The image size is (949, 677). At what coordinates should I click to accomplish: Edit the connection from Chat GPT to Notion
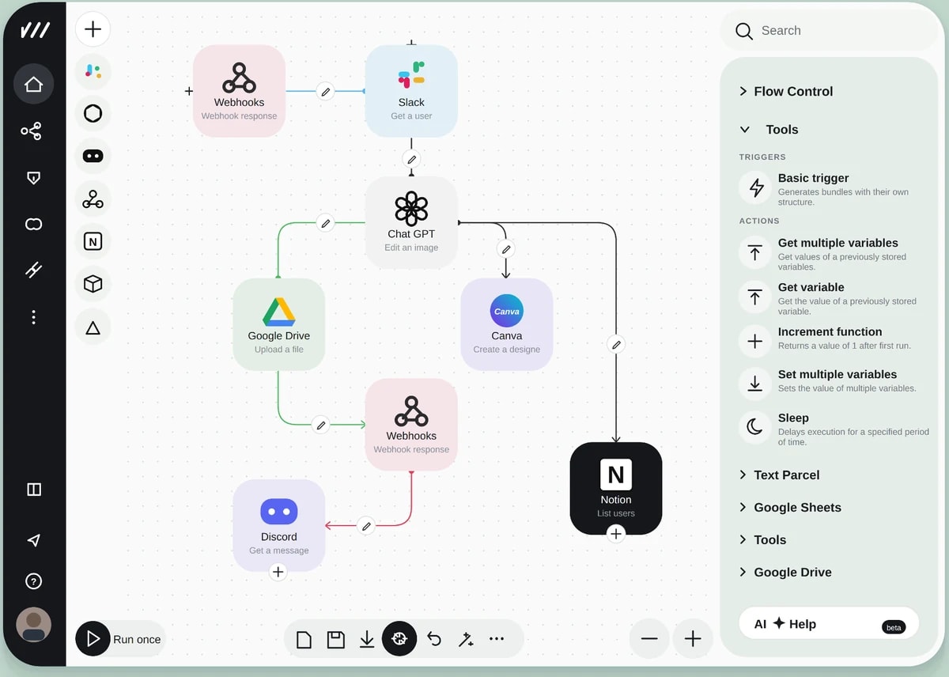(616, 344)
